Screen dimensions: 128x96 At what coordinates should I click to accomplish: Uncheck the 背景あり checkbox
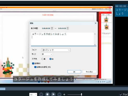tap(33, 63)
